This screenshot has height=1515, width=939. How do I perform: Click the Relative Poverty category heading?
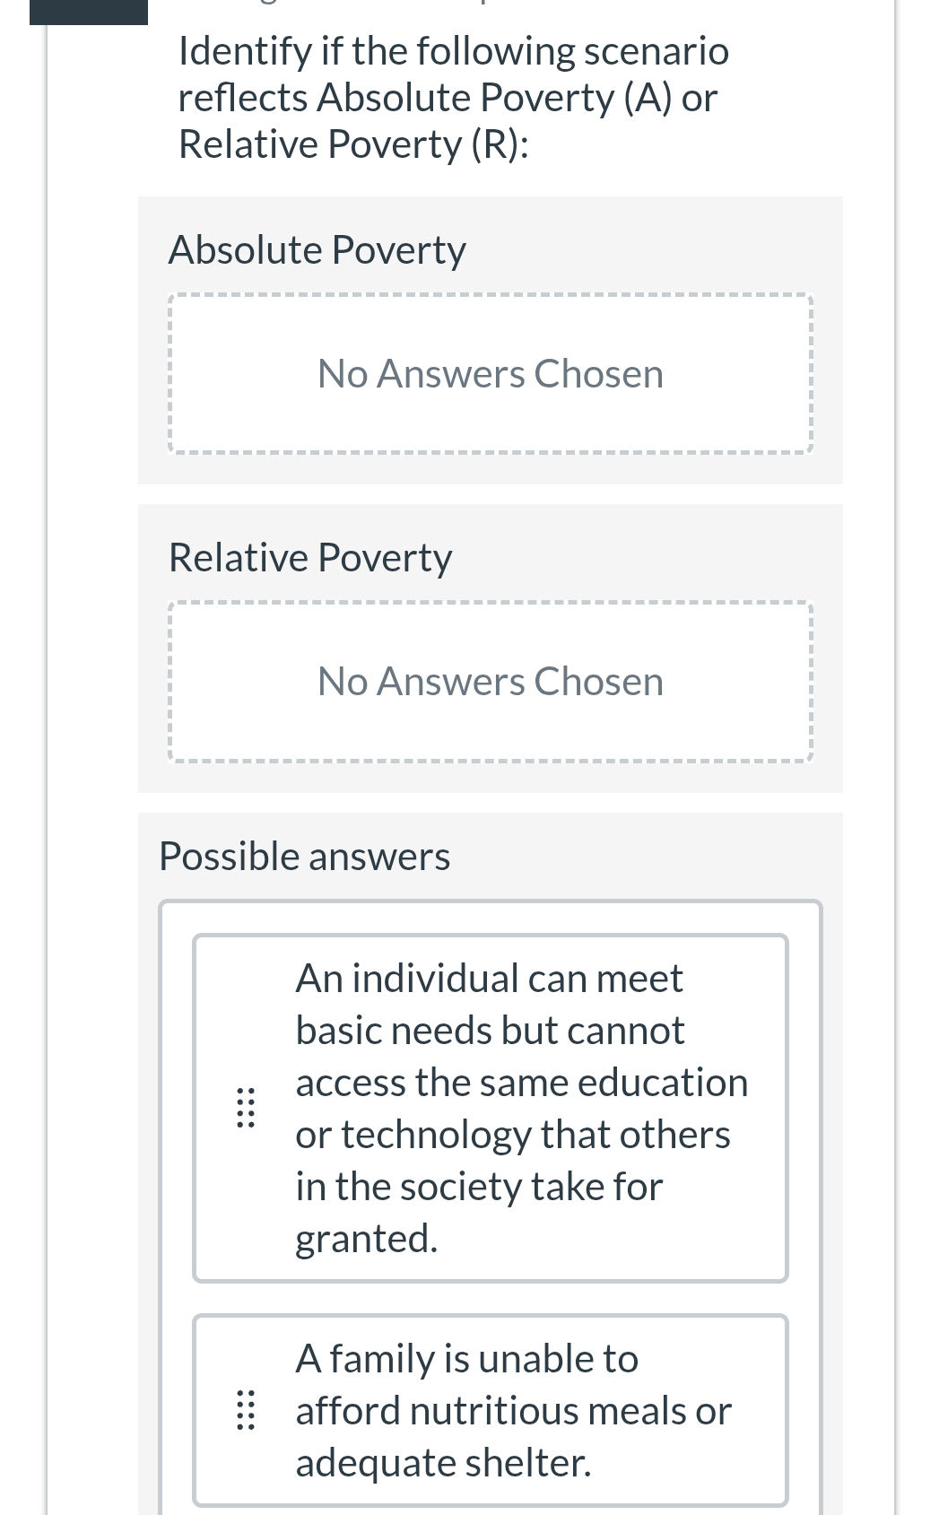click(310, 556)
